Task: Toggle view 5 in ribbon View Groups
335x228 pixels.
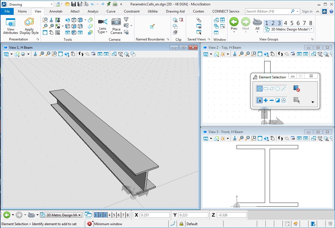Action: pyautogui.click(x=292, y=23)
